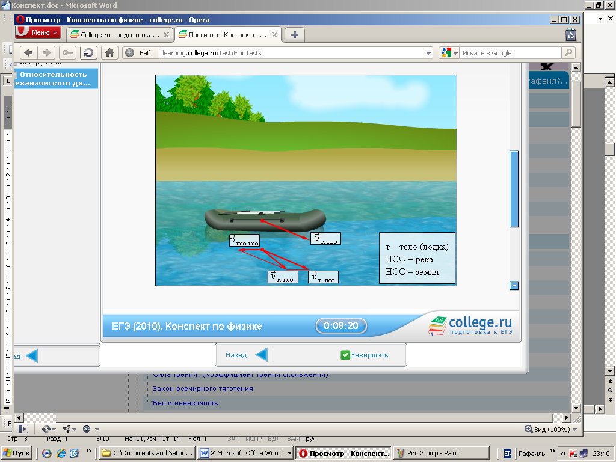Image resolution: width=616 pixels, height=462 pixels.
Task: Launch Outlook Express from quick launch
Action: tap(74, 454)
